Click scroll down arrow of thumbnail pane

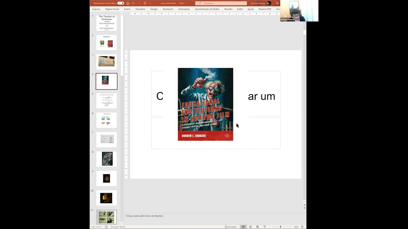click(122, 223)
